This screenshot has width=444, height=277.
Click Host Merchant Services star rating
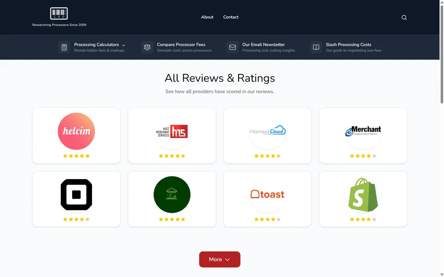pos(172,156)
